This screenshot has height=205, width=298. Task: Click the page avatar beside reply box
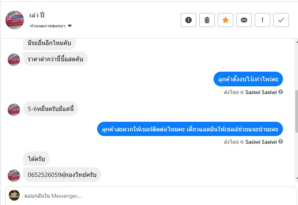pyautogui.click(x=14, y=195)
